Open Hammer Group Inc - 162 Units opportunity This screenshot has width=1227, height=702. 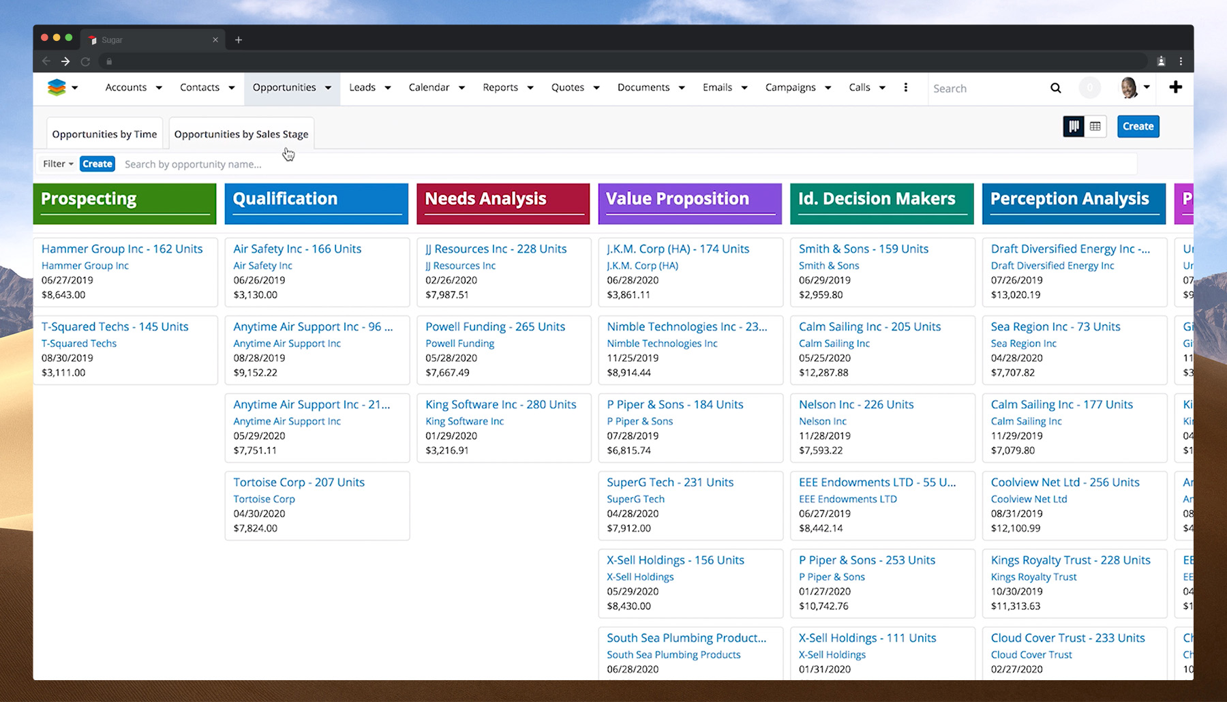coord(122,249)
